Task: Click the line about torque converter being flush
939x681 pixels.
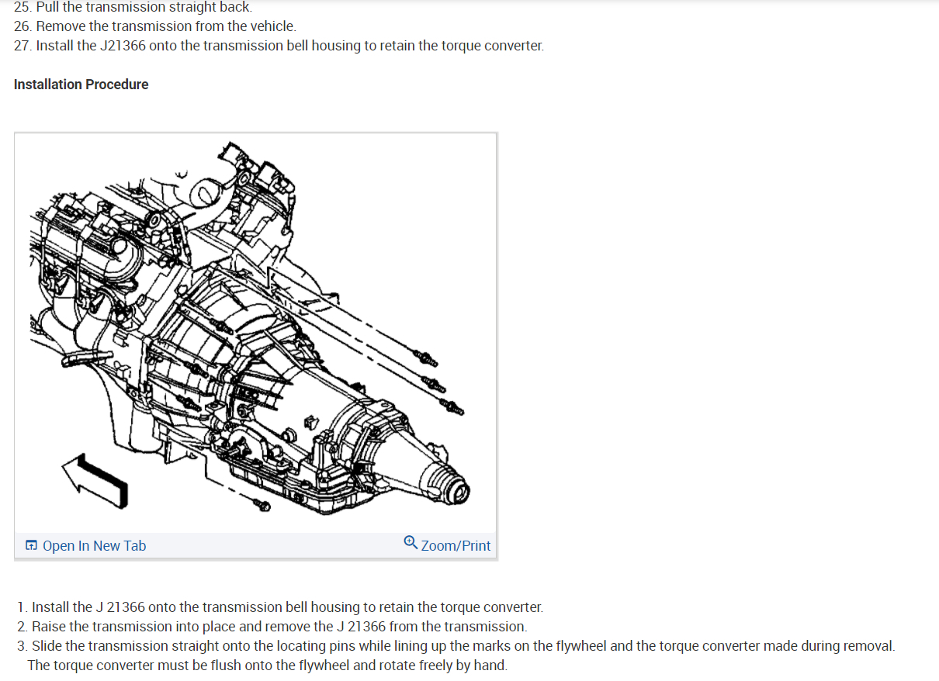Action: click(x=267, y=665)
